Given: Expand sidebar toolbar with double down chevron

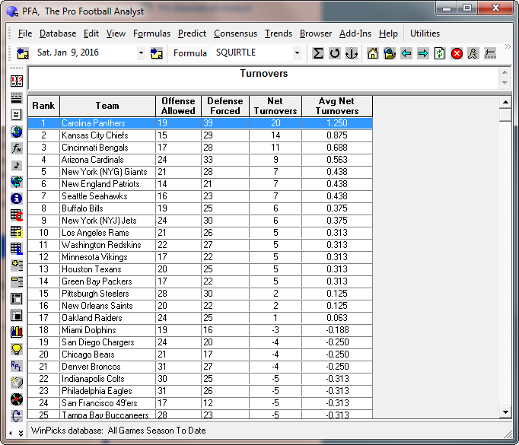Looking at the screenshot, I should [21, 433].
